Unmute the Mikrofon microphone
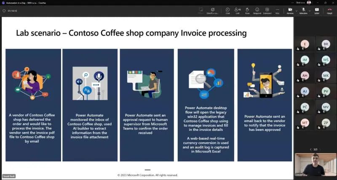 coord(303,11)
